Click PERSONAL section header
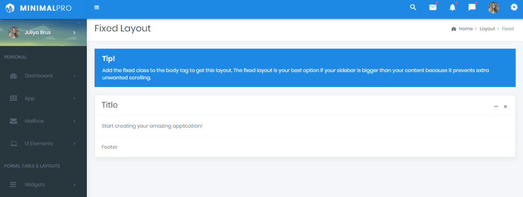 coord(15,57)
